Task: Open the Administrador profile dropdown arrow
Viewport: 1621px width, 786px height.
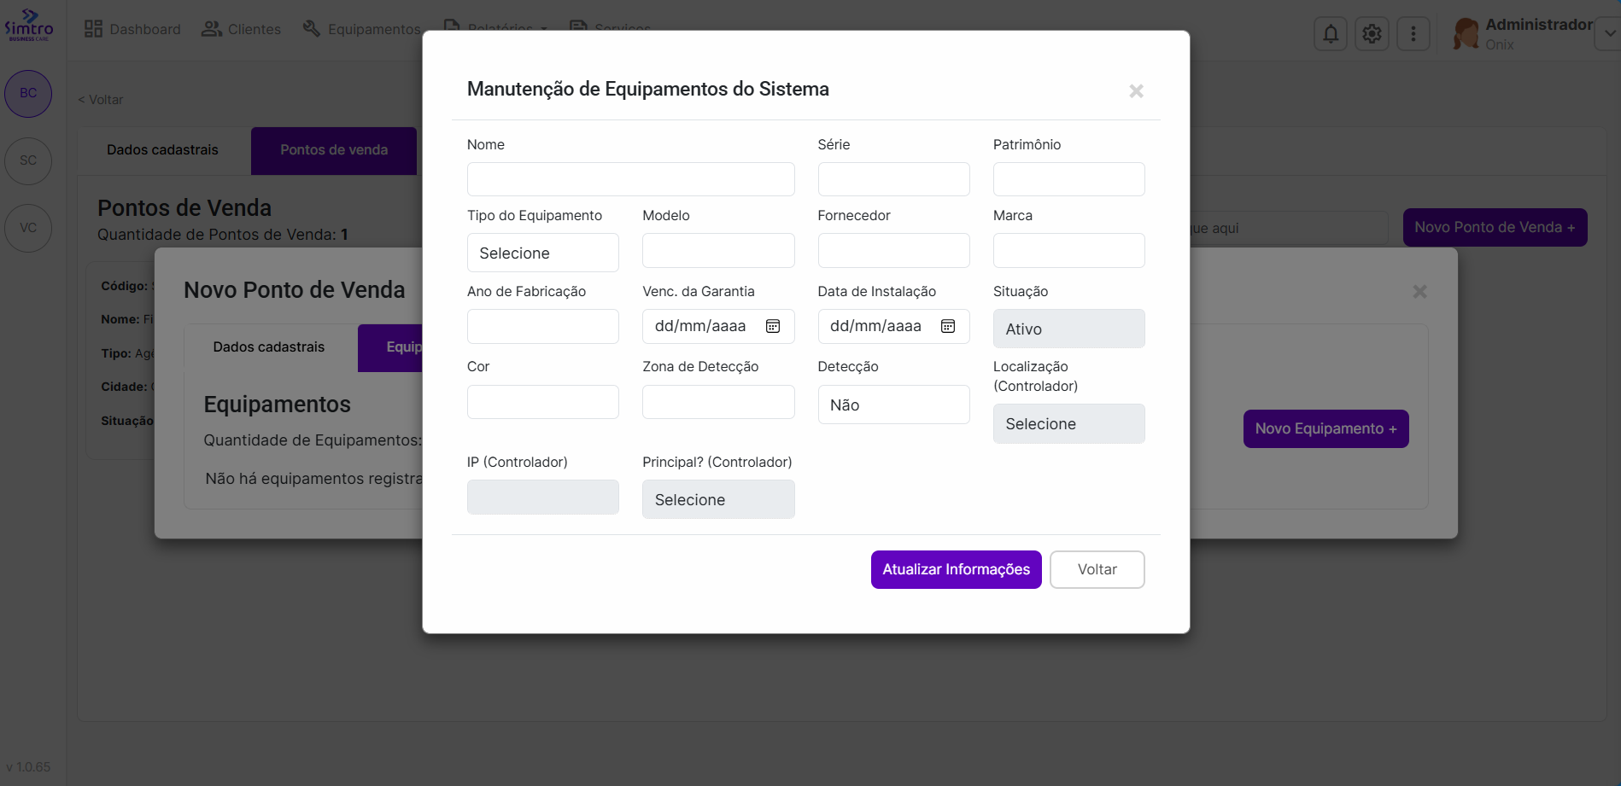Action: (1609, 34)
